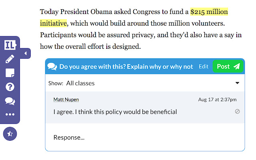Image resolution: width=256 pixels, height=160 pixels.
Task: Open the question mark help icon
Action: [x=10, y=87]
